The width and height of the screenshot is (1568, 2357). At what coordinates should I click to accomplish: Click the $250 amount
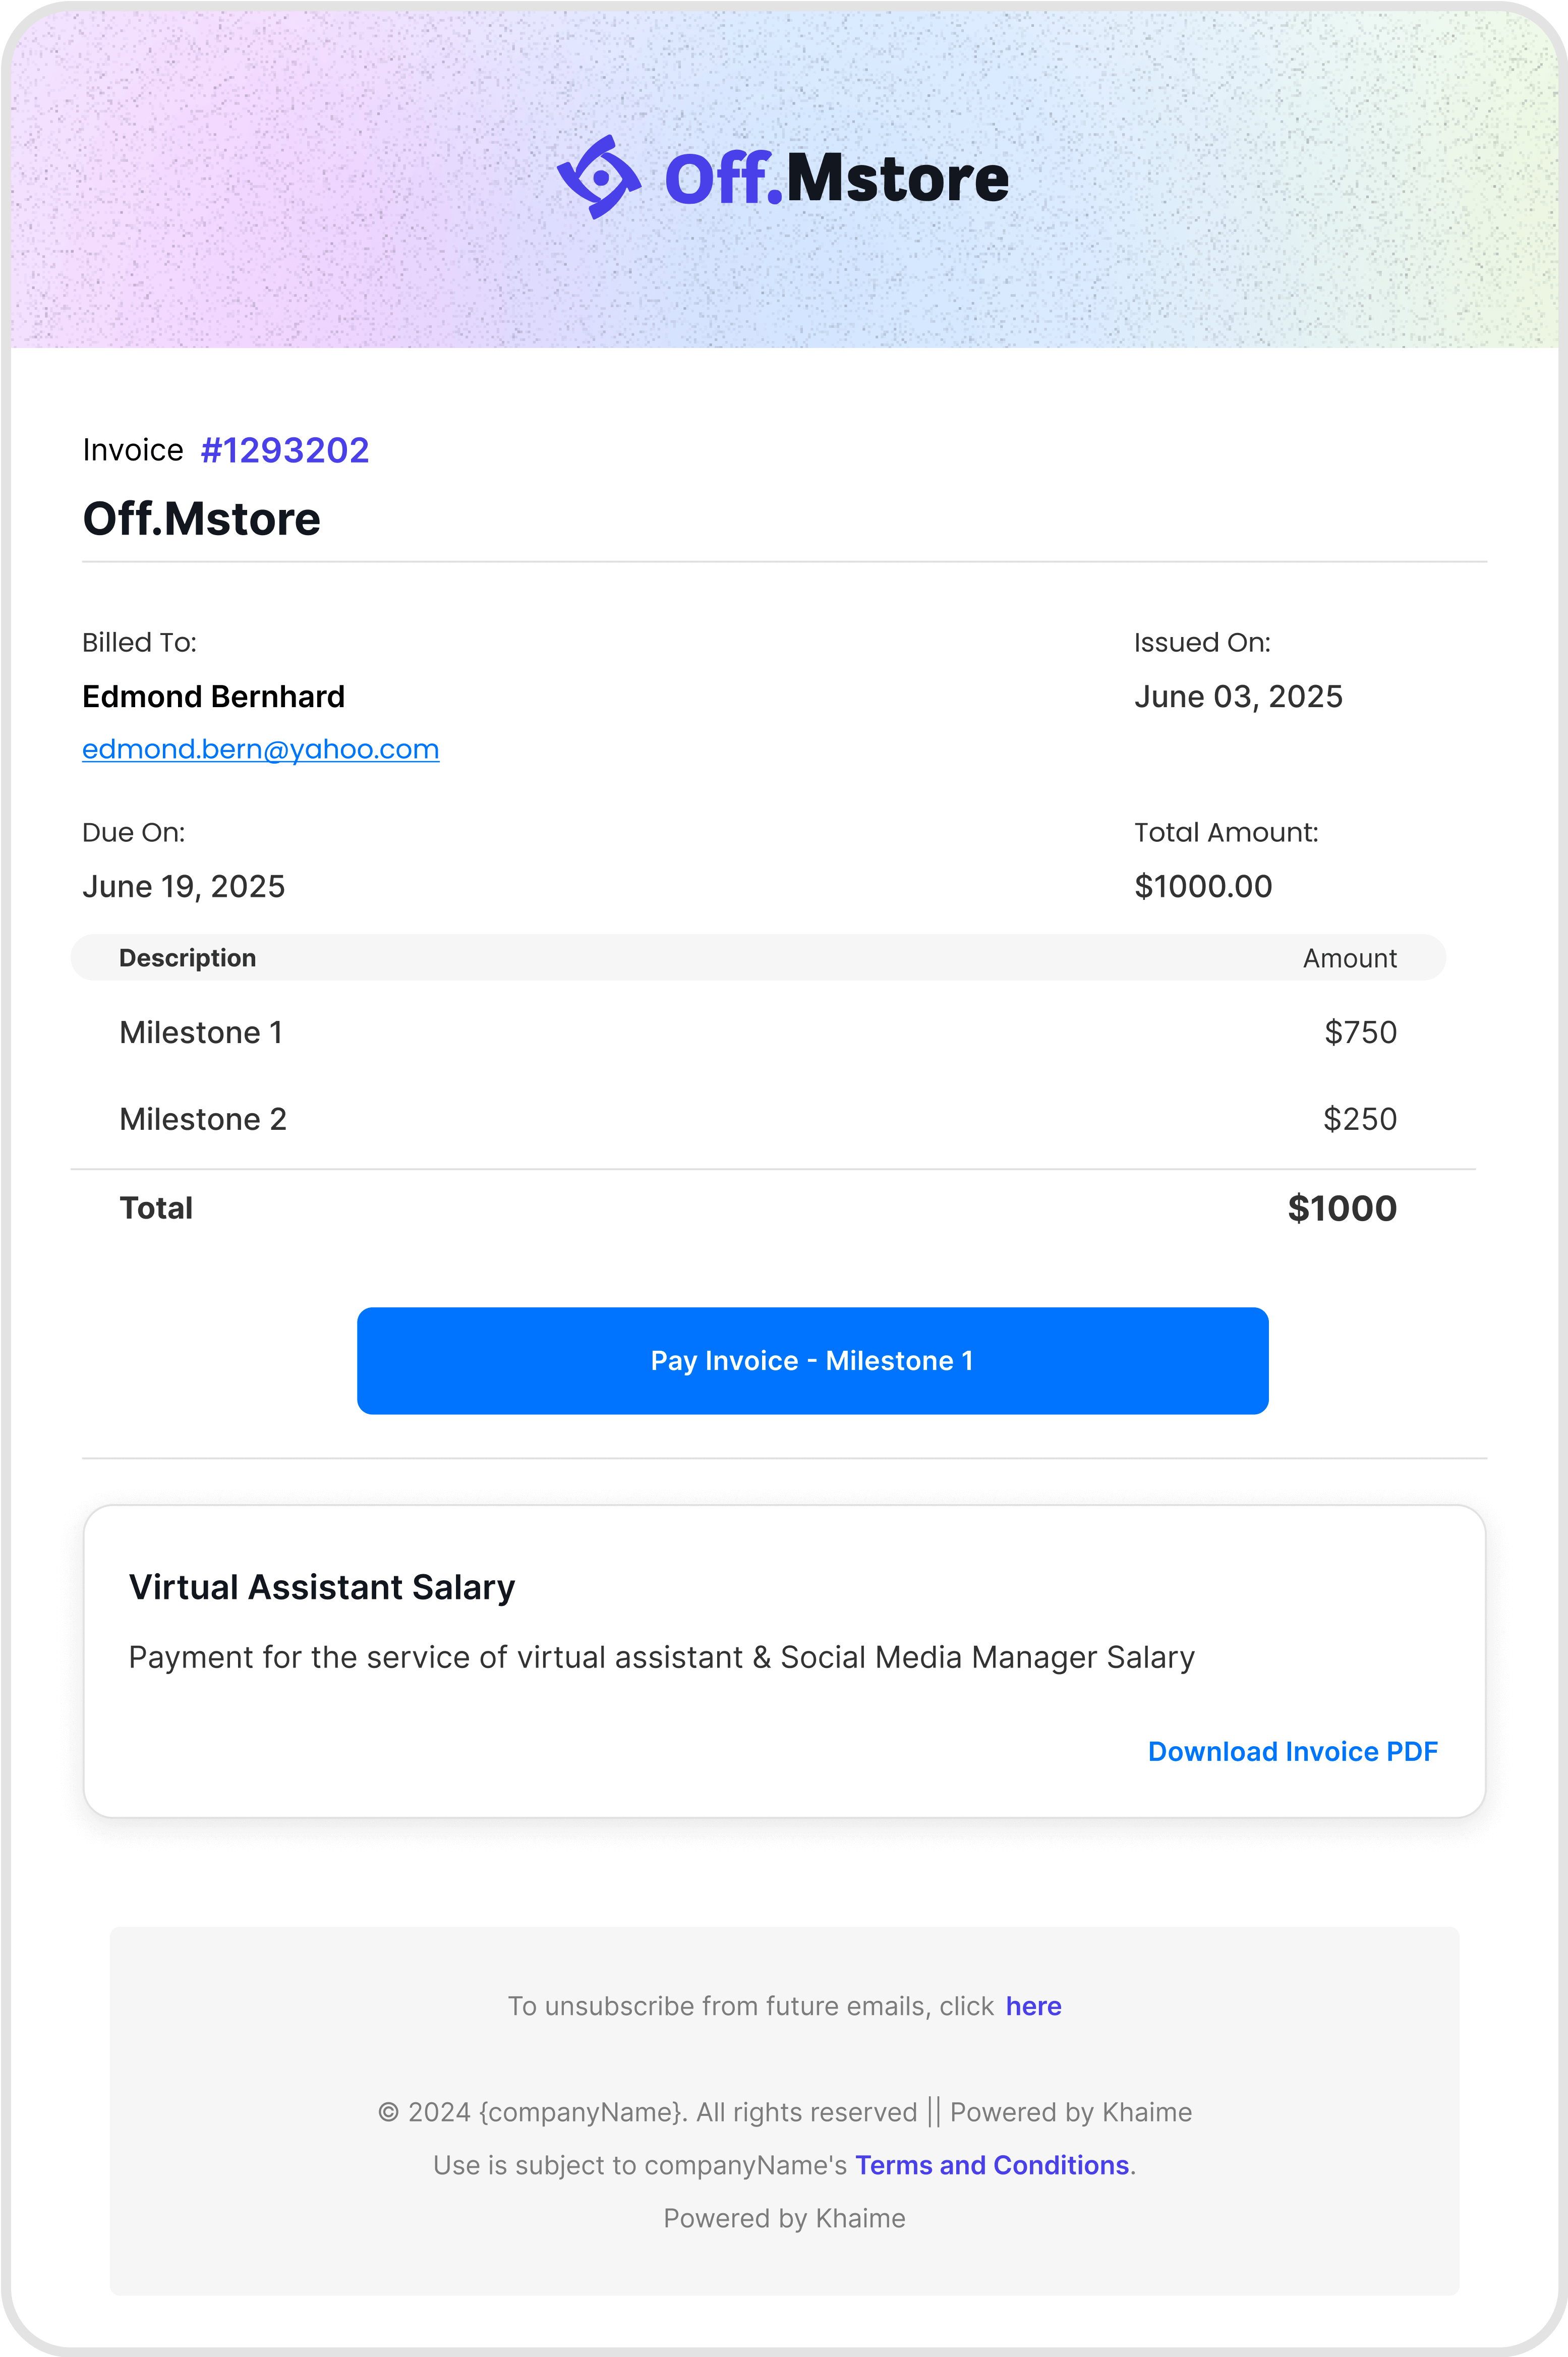[x=1360, y=1119]
